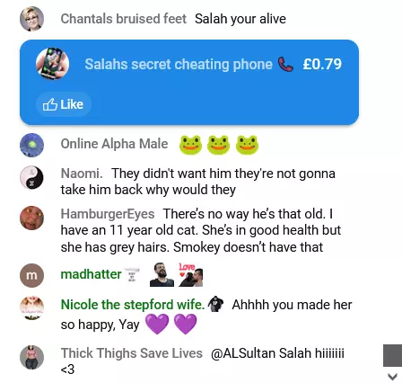
Task: Click the member badge beside madhatter
Action: pyautogui.click(x=132, y=274)
